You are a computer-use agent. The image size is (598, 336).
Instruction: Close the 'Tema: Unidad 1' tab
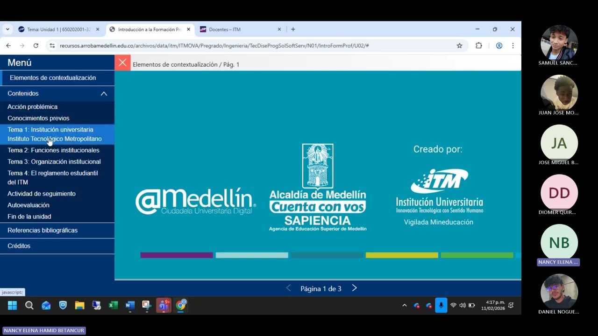98,29
